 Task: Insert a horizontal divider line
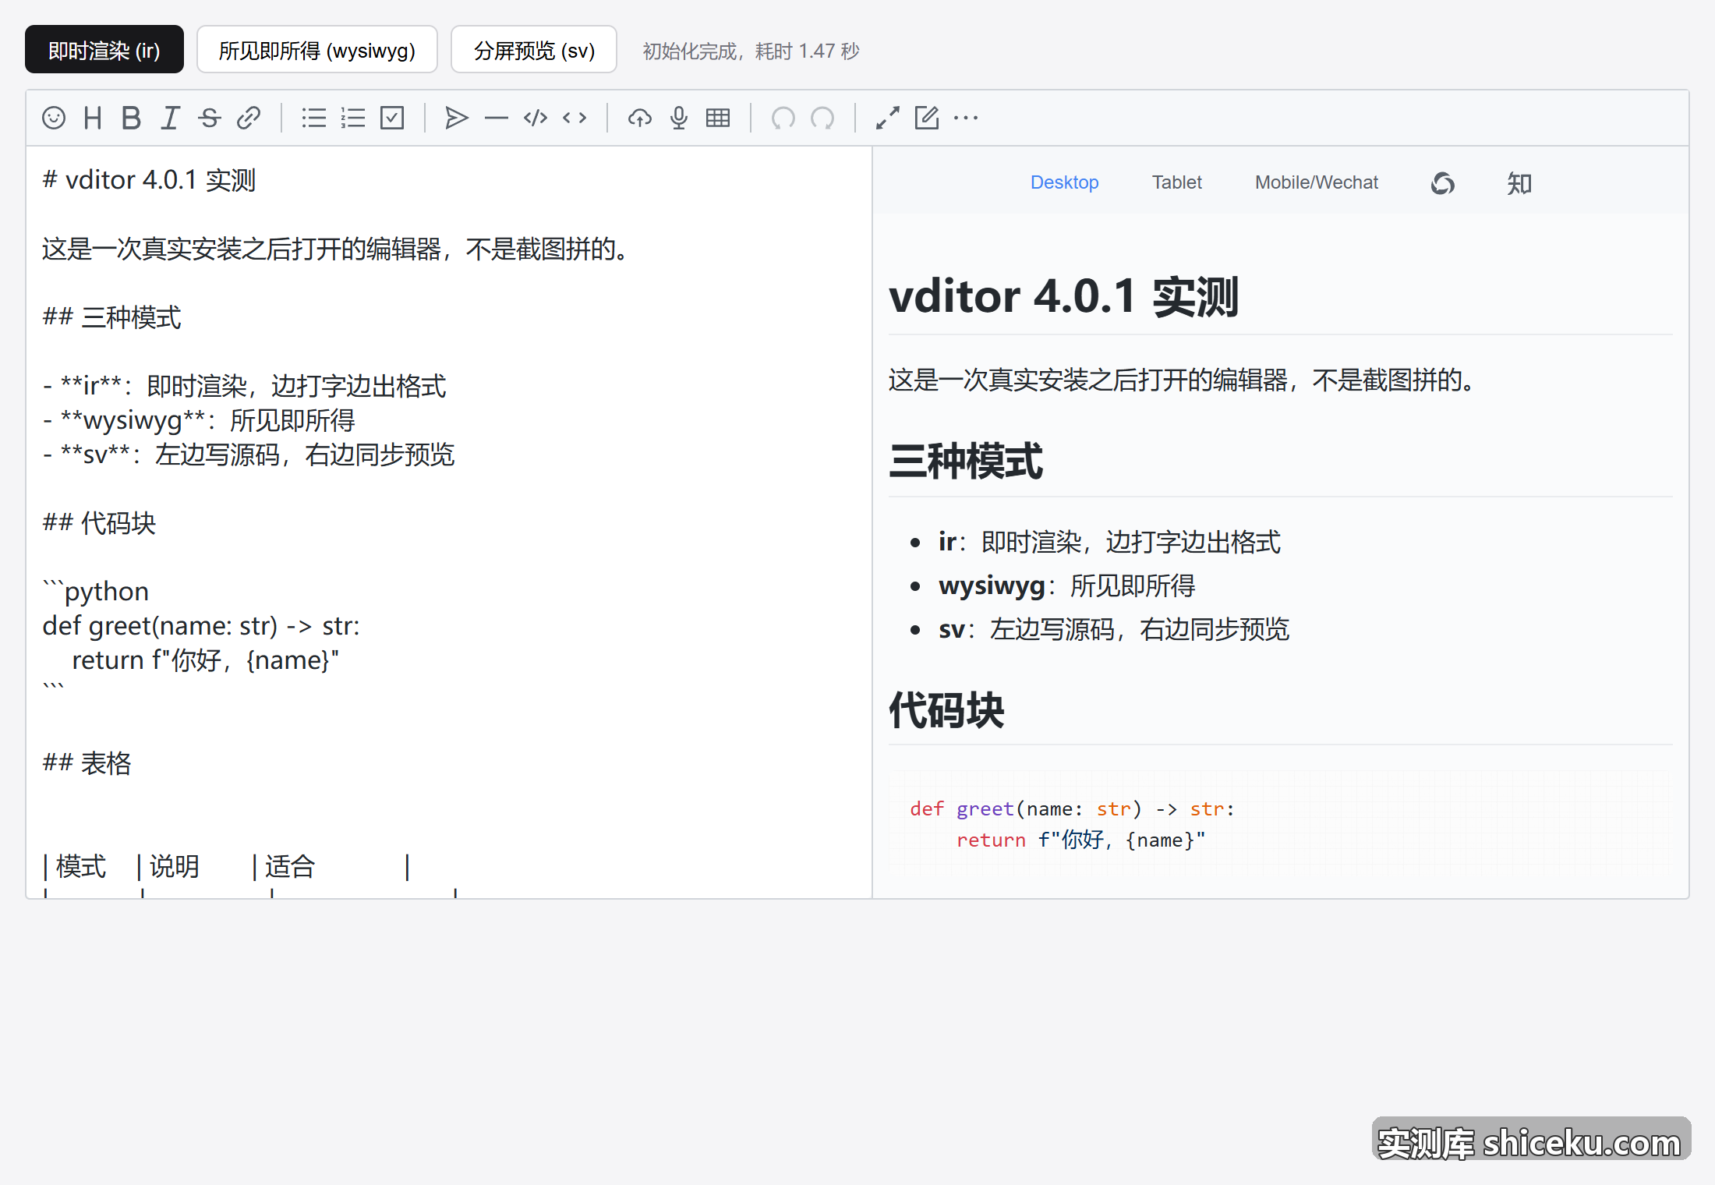coord(496,118)
